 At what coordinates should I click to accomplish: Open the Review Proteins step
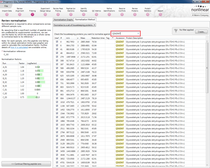click(135, 14)
